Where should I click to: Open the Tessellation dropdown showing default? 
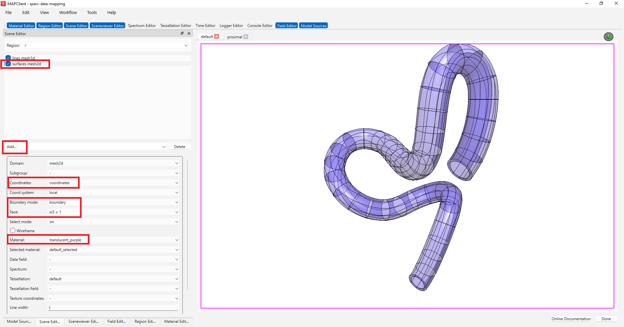[113, 279]
